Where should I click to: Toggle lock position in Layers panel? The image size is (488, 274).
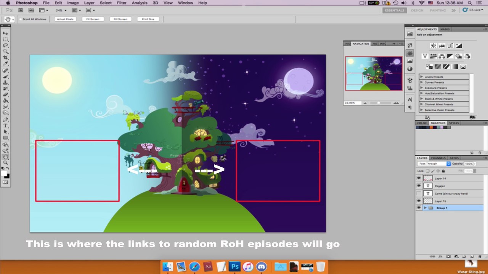[x=438, y=171]
